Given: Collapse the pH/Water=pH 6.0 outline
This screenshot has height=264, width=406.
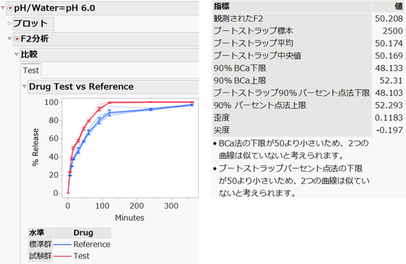Looking at the screenshot, I should point(3,8).
